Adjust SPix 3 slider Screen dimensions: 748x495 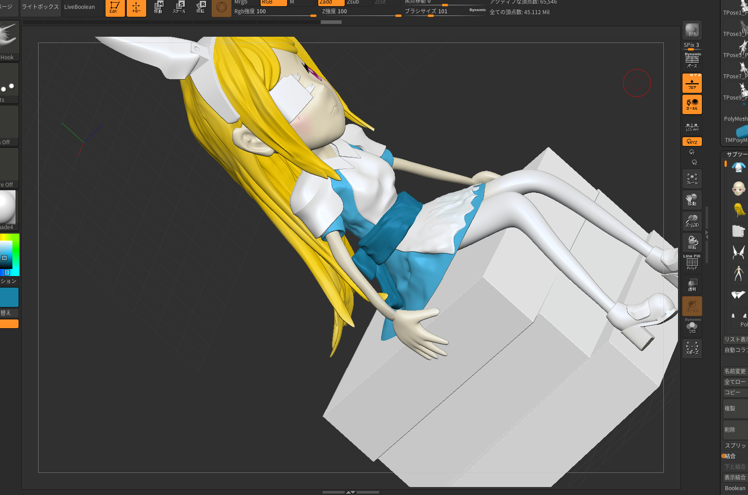pyautogui.click(x=692, y=46)
